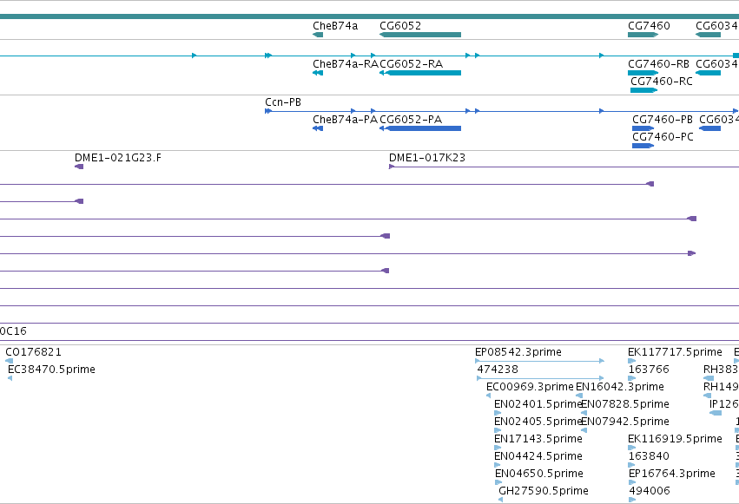Click the Ccn-PB protein label
Screen dimensions: 739x504
pos(283,102)
